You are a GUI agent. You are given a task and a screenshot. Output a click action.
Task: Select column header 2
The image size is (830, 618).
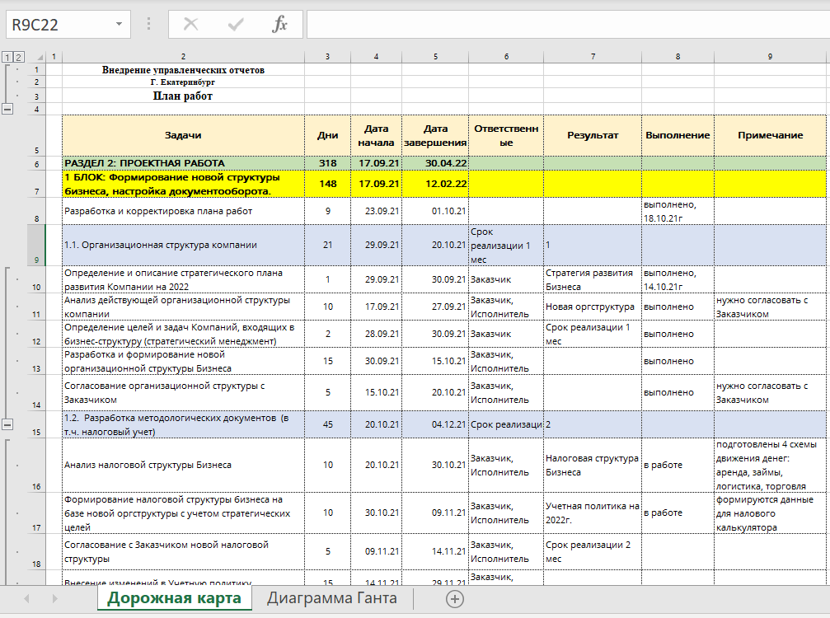tap(183, 57)
